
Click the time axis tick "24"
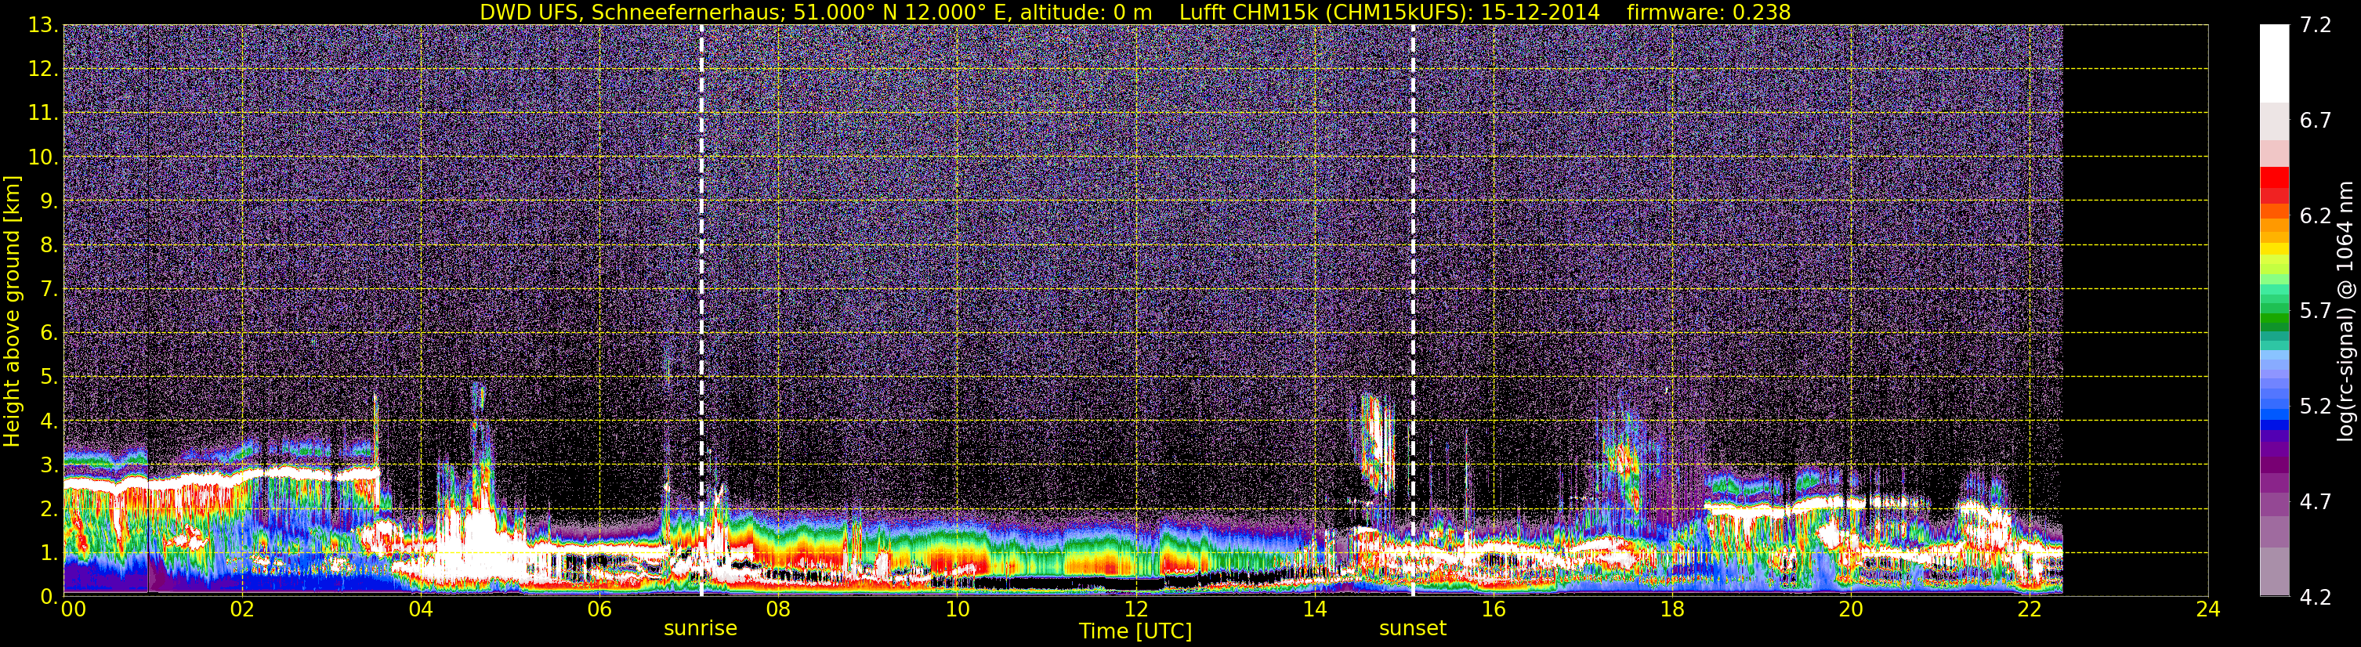pos(2208,609)
